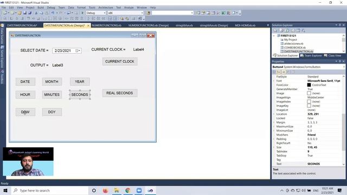Click the Save toolbar icon

25,13
